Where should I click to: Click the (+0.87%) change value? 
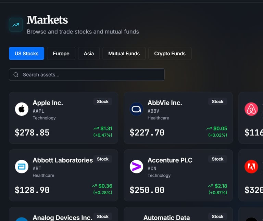pos(218,193)
